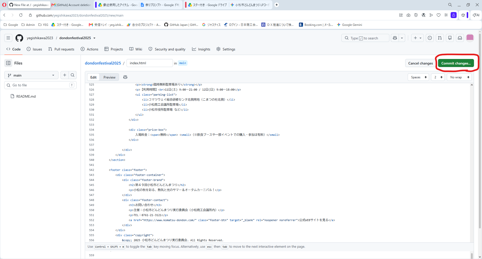Switch the editor to Preview mode
Viewport: 482px width, 259px height.
[x=109, y=77]
